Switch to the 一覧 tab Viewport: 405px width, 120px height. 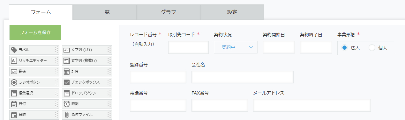tap(105, 12)
